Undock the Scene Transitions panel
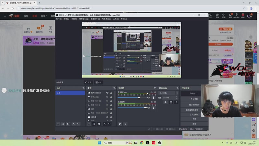The width and height of the screenshot is (259, 146). pos(177,88)
